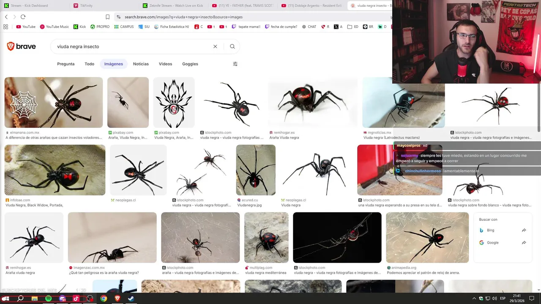This screenshot has width=541, height=304.
Task: Open the 'fecha de cumple?' bookmark
Action: [x=281, y=27]
